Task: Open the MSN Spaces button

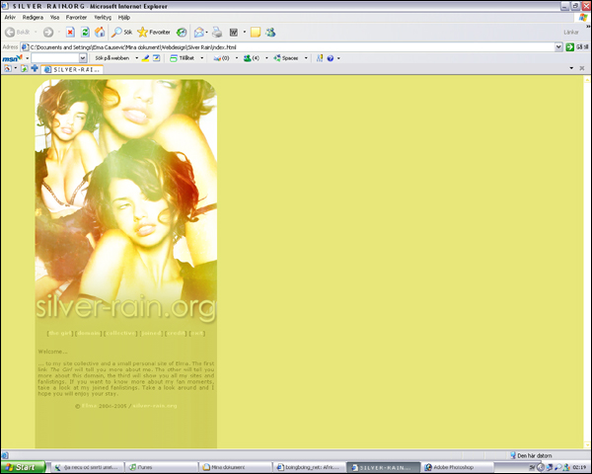Action: [286, 58]
